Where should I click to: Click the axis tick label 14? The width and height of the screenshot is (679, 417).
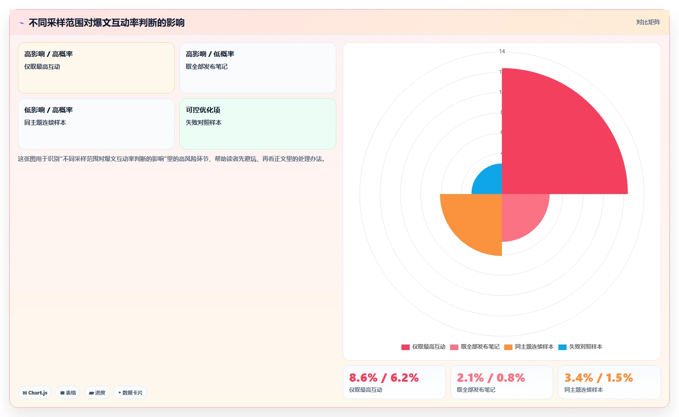coord(502,51)
